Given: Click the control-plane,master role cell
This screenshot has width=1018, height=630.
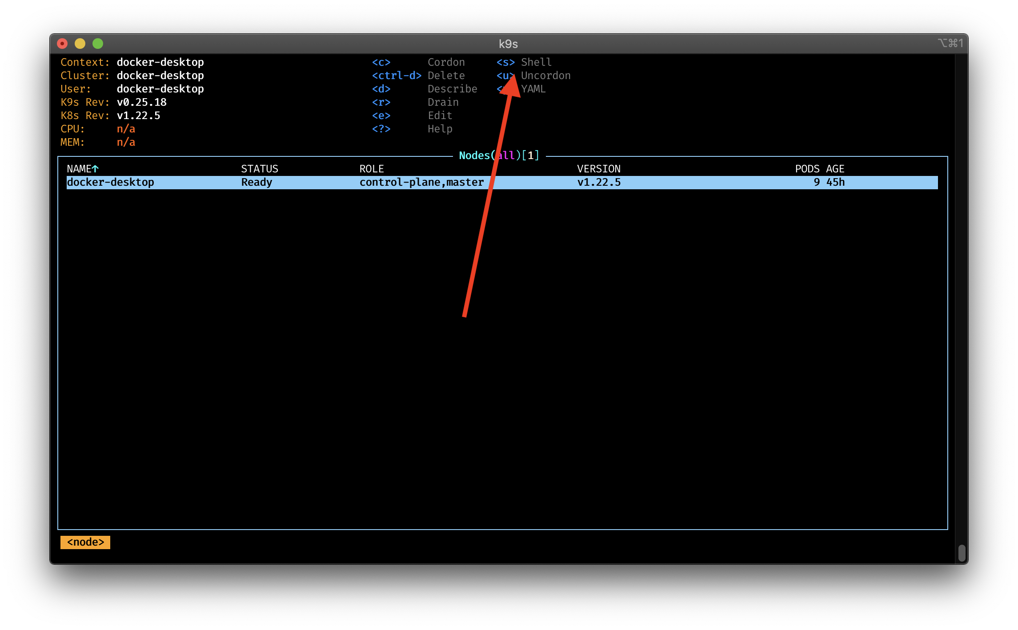Looking at the screenshot, I should 421,182.
